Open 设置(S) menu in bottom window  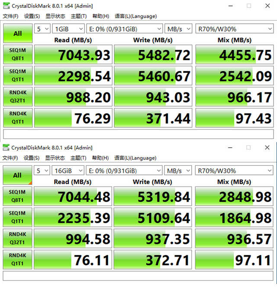pos(32,158)
